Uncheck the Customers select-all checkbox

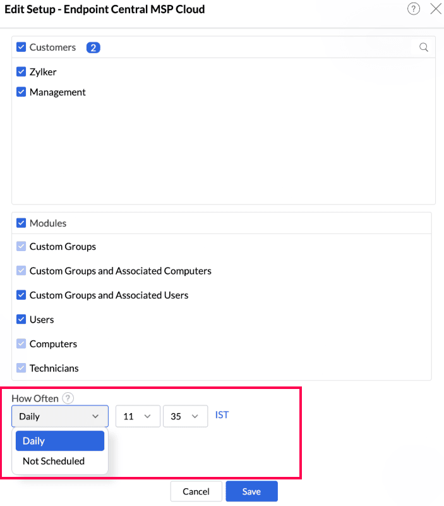21,47
